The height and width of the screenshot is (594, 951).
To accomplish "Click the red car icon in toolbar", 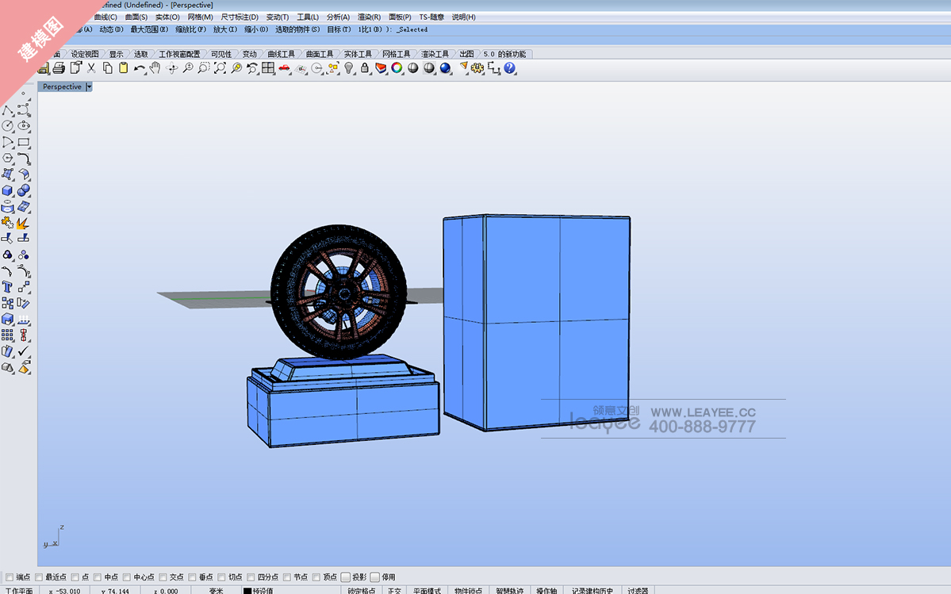I will (284, 68).
